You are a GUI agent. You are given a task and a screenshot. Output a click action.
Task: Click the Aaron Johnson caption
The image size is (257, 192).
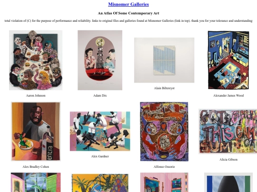(36, 95)
